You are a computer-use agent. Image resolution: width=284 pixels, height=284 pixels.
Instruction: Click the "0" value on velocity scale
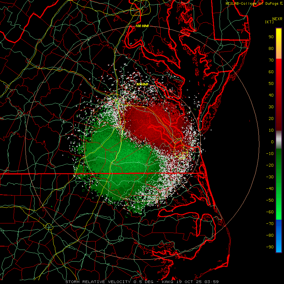[272, 142]
